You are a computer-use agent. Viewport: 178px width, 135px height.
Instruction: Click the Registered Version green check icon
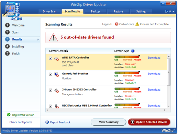pos(9,115)
